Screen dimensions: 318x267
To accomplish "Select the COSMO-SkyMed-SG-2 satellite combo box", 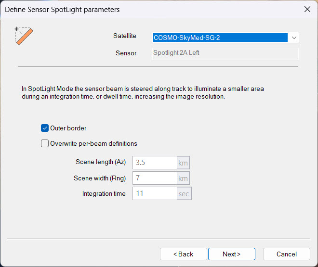I will click(220, 38).
